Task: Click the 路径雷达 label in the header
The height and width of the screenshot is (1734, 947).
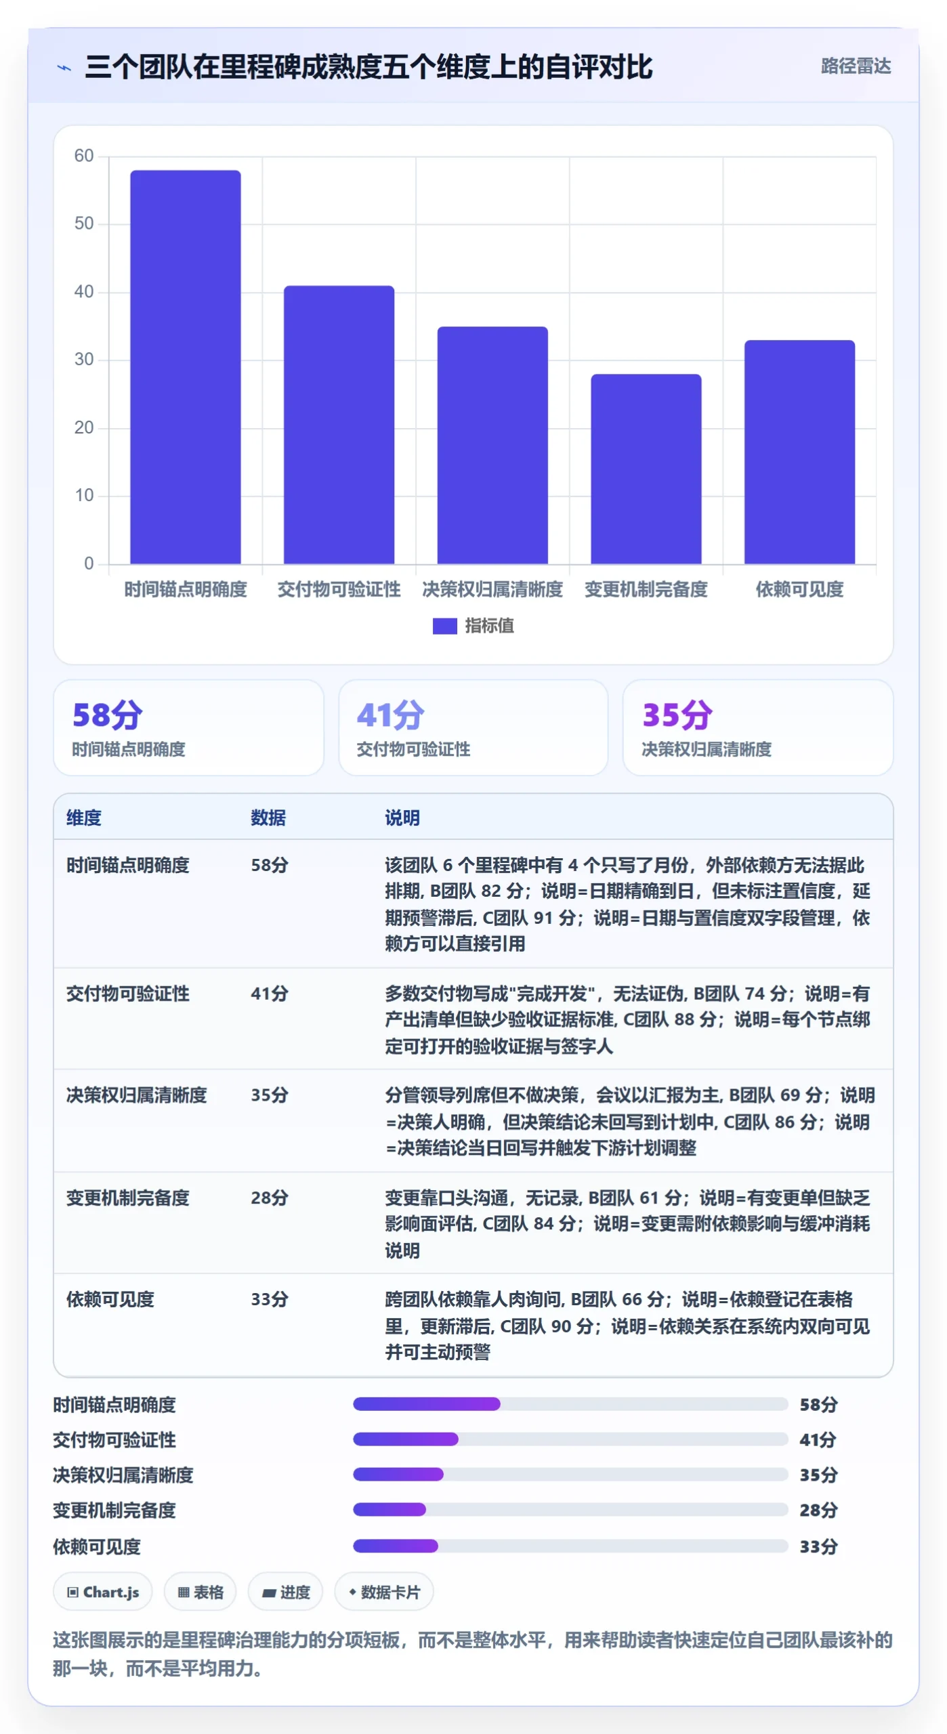Action: coord(856,66)
